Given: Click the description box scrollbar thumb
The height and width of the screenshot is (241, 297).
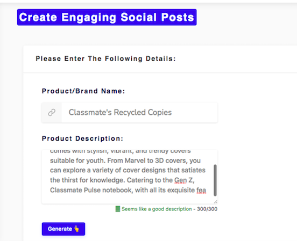Looking at the screenshot, I should pos(215,180).
